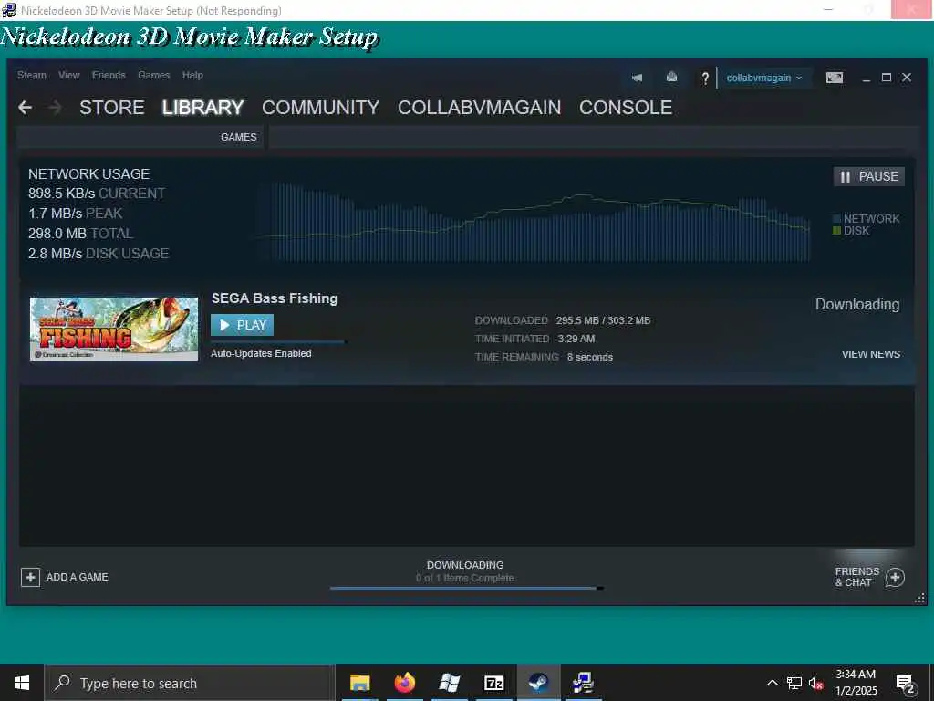Click the '3:29 AM' time initiated value
Screen dimensions: 934x701
click(576, 339)
